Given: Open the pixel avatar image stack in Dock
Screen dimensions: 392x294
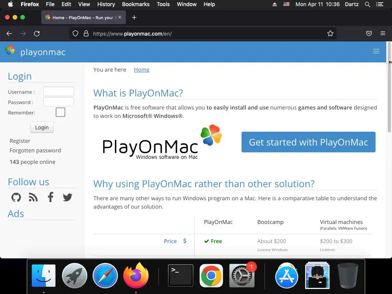Looking at the screenshot, I should 317,275.
